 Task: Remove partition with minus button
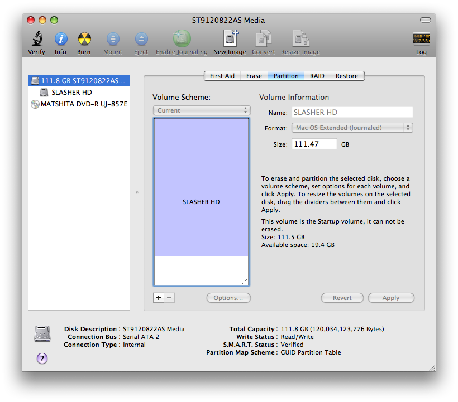click(x=169, y=298)
